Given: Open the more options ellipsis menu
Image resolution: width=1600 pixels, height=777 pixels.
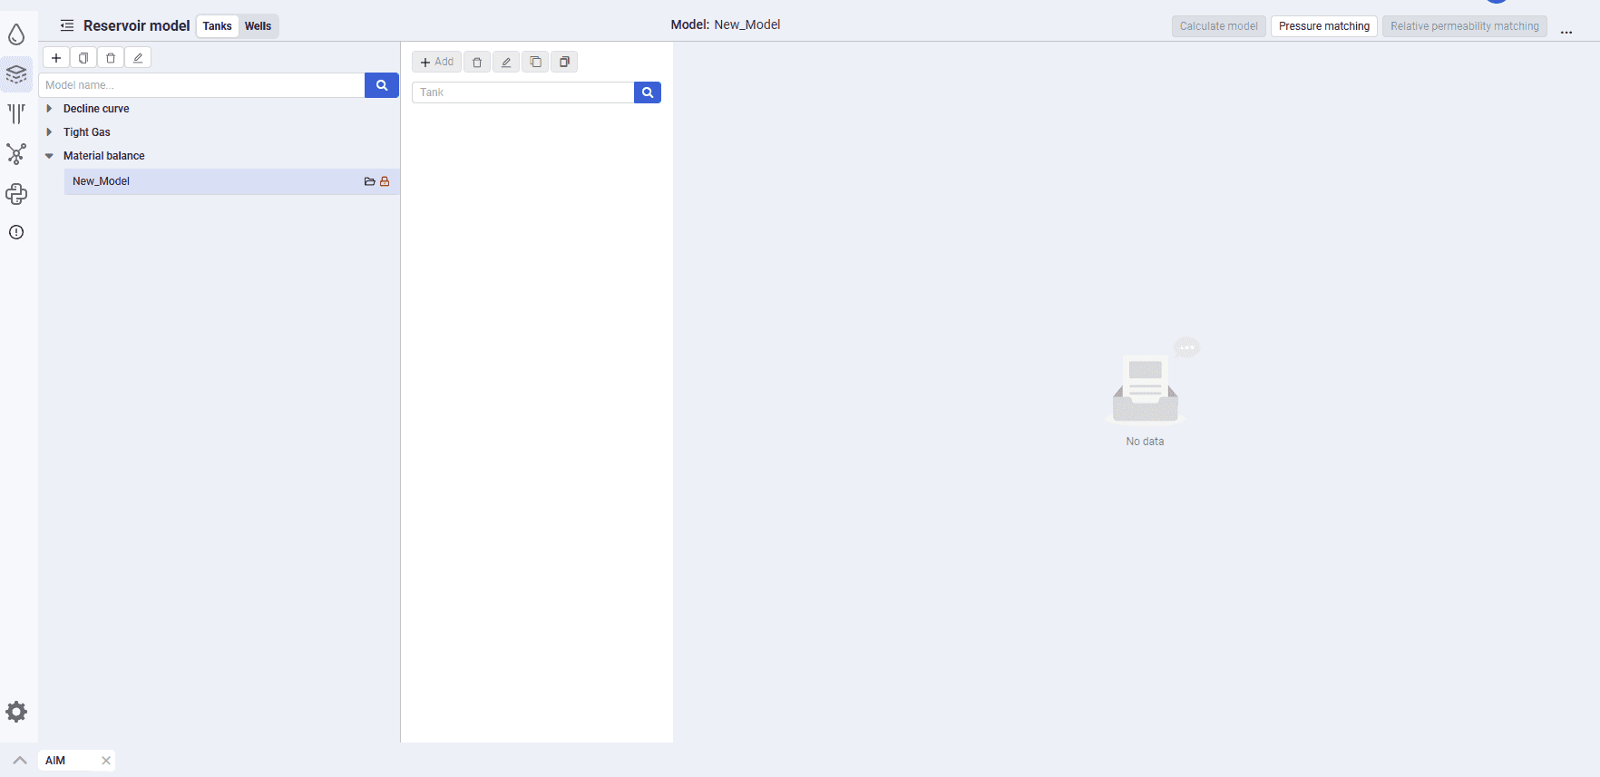Looking at the screenshot, I should coord(1566,31).
